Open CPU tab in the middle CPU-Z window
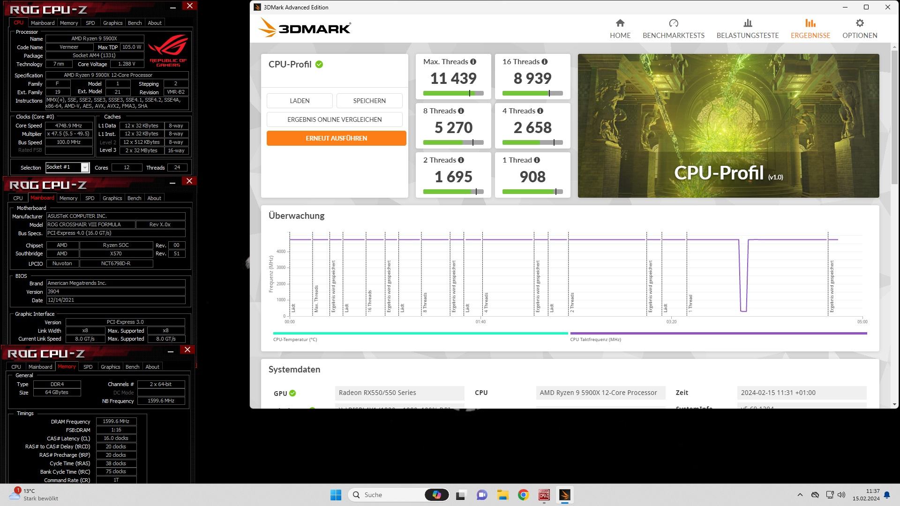The width and height of the screenshot is (900, 506). coord(18,198)
